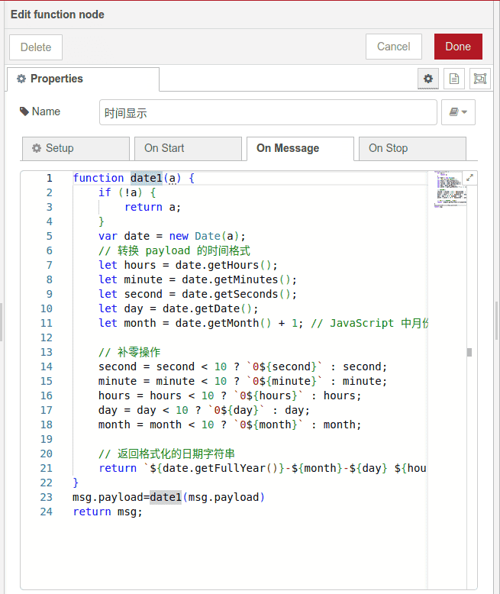
Task: Expand code editor to full view
Action: coord(469,177)
